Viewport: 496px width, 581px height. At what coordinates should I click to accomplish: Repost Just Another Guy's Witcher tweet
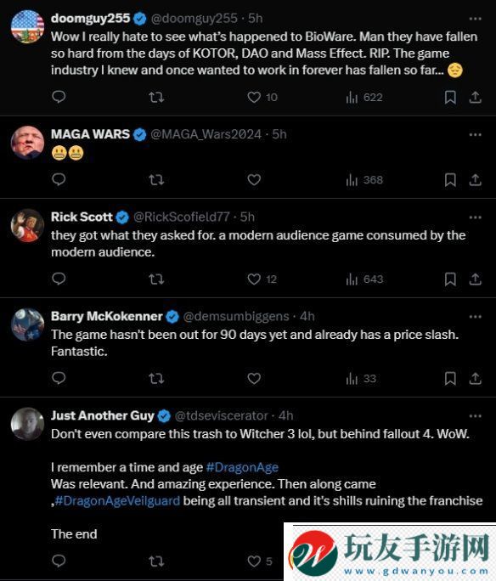[x=156, y=561]
